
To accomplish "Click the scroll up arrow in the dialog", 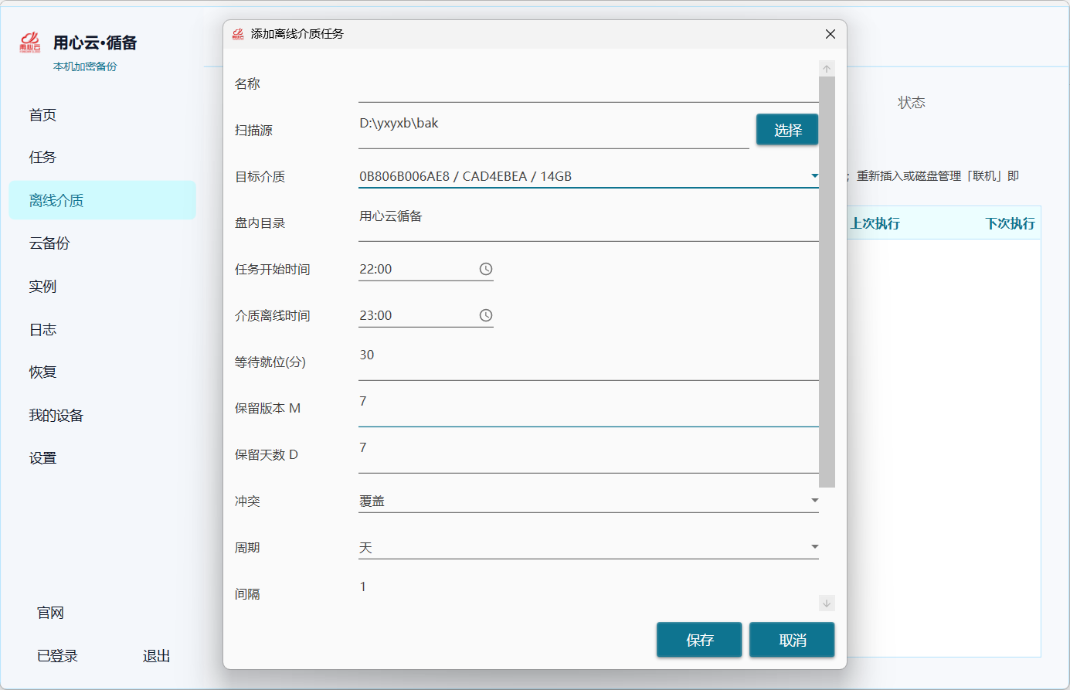I will click(827, 69).
